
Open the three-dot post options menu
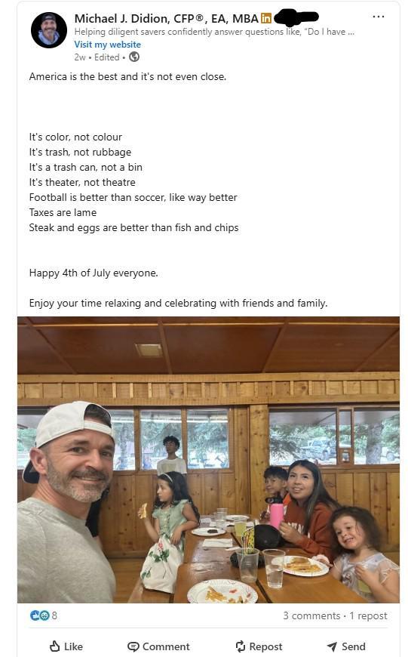378,17
